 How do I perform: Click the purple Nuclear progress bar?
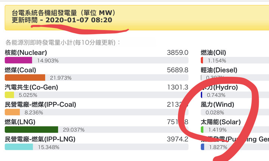19,61
